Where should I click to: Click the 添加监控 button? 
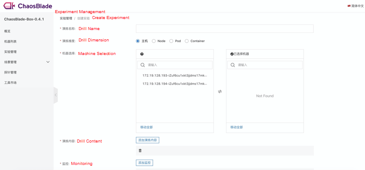[144, 163]
